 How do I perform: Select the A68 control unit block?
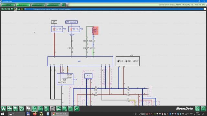(x=80, y=61)
